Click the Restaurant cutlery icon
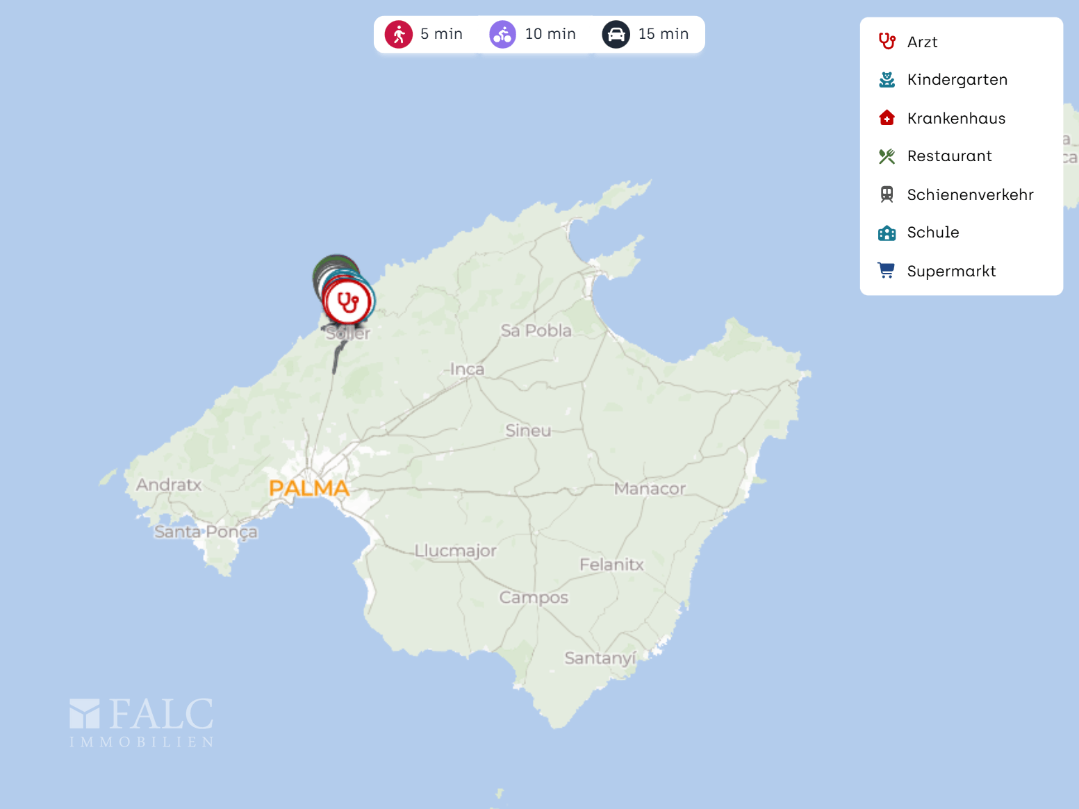The image size is (1079, 809). [887, 156]
